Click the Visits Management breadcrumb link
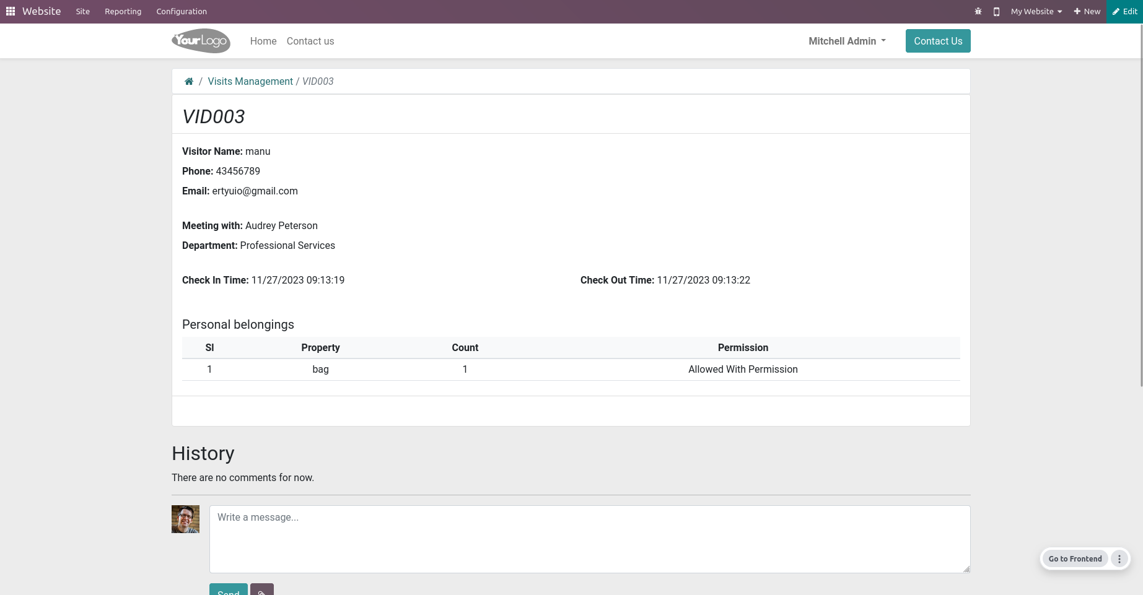Viewport: 1143px width, 595px height. 250,81
